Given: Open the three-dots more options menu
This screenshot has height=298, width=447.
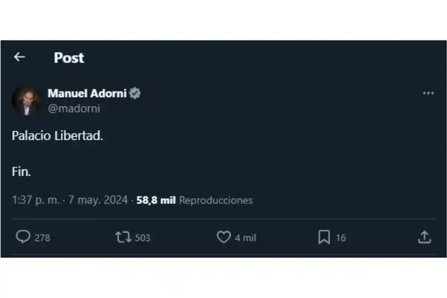Looking at the screenshot, I should [428, 94].
